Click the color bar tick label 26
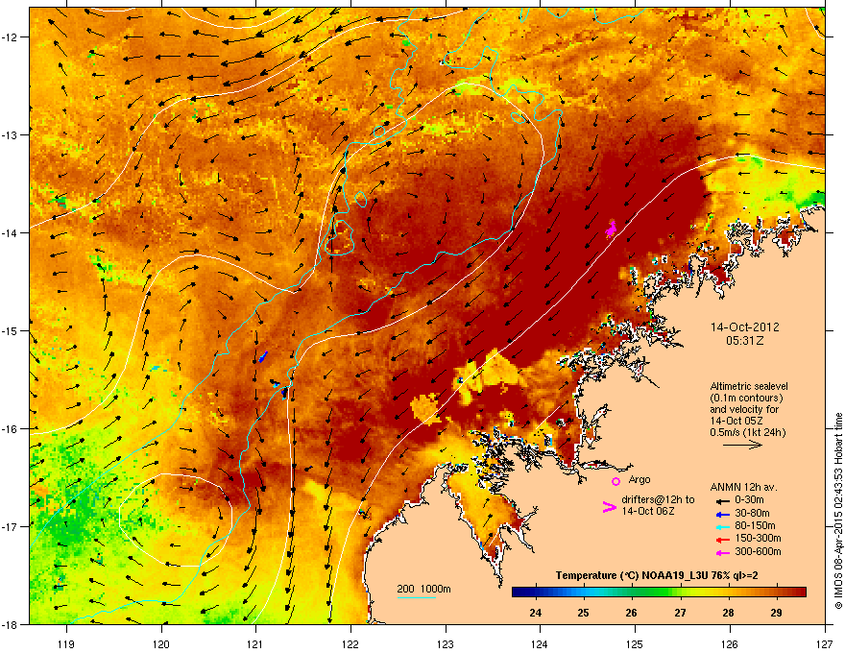845x653 pixels. [631, 613]
